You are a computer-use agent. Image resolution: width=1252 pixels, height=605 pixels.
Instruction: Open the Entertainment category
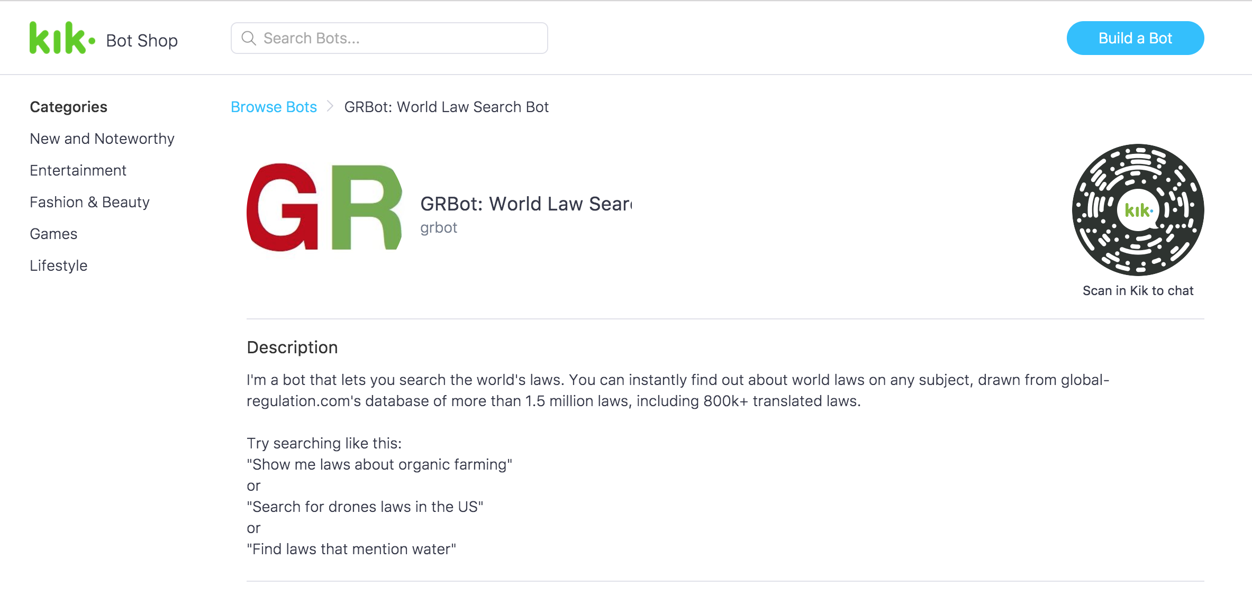(78, 170)
